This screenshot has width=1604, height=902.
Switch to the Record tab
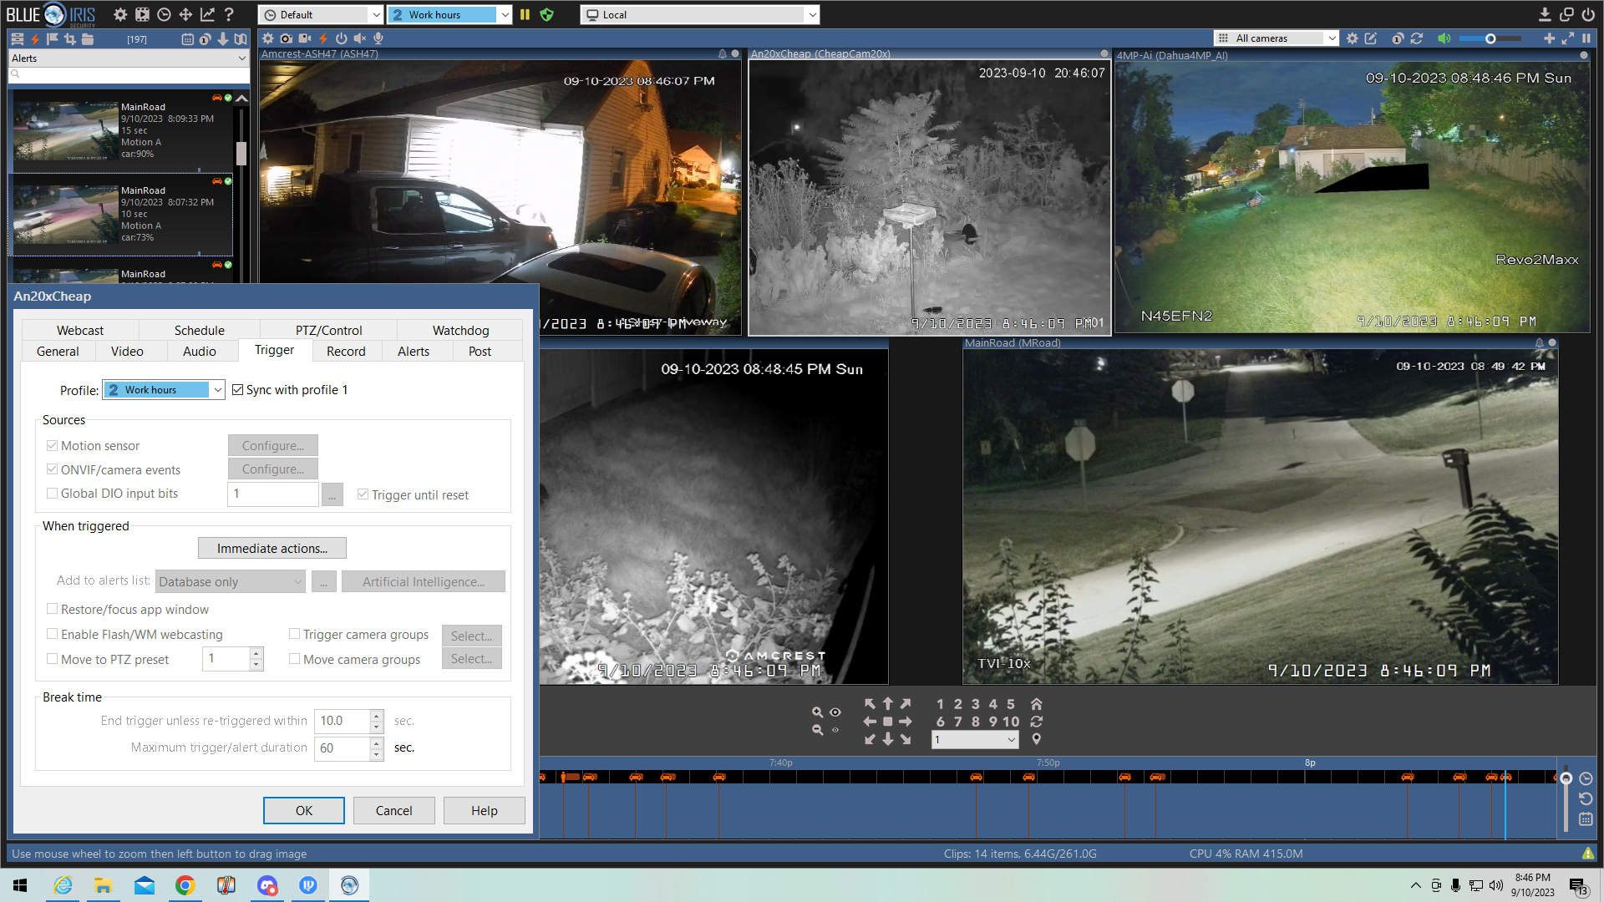coord(346,352)
